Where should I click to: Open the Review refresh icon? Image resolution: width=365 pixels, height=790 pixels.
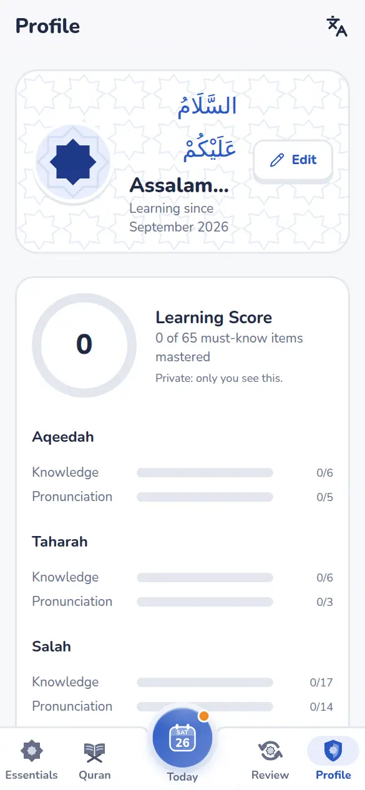pyautogui.click(x=270, y=751)
